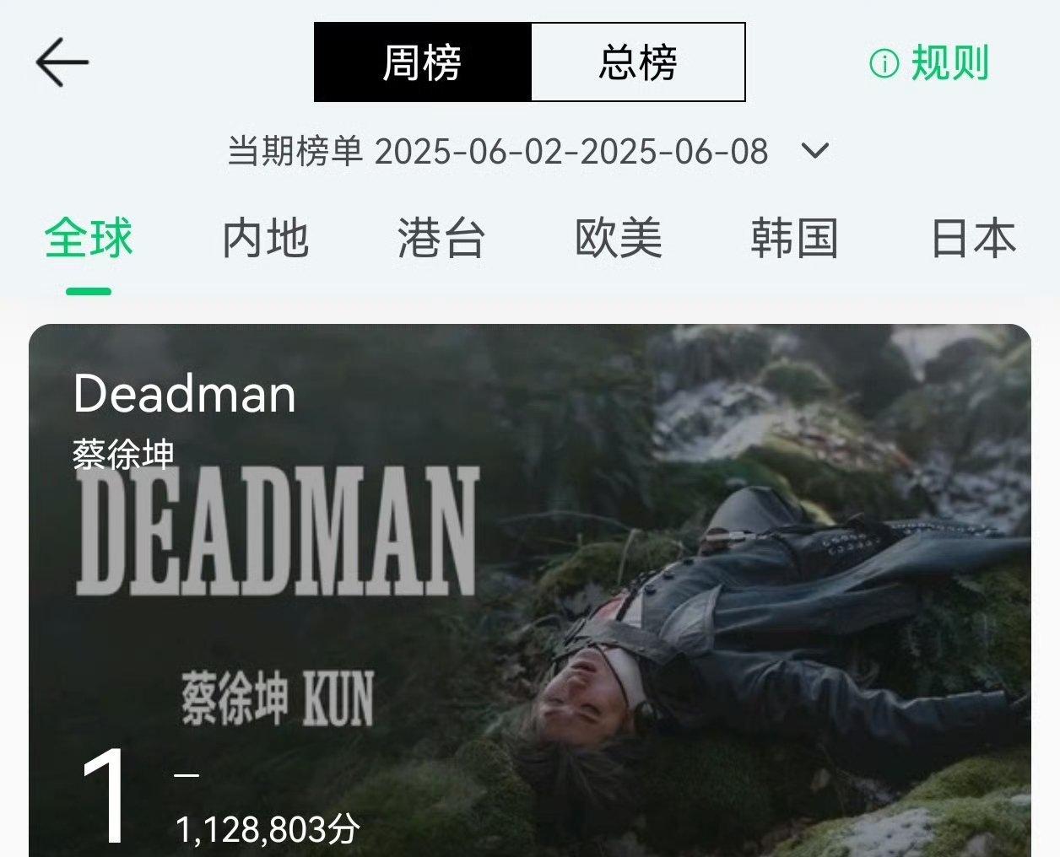Tap the back arrow icon
1060x857 pixels.
click(x=62, y=62)
